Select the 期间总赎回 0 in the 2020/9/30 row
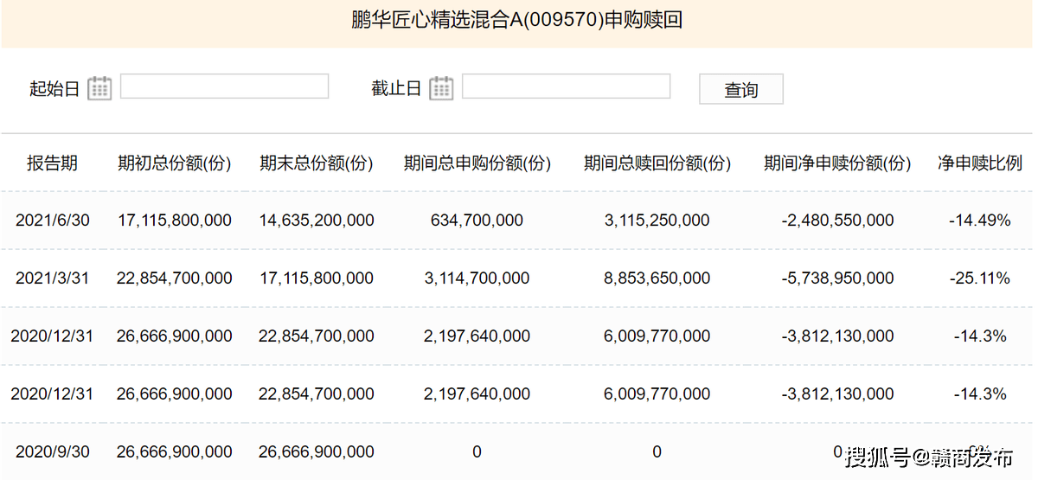1038x480 pixels. pos(657,452)
